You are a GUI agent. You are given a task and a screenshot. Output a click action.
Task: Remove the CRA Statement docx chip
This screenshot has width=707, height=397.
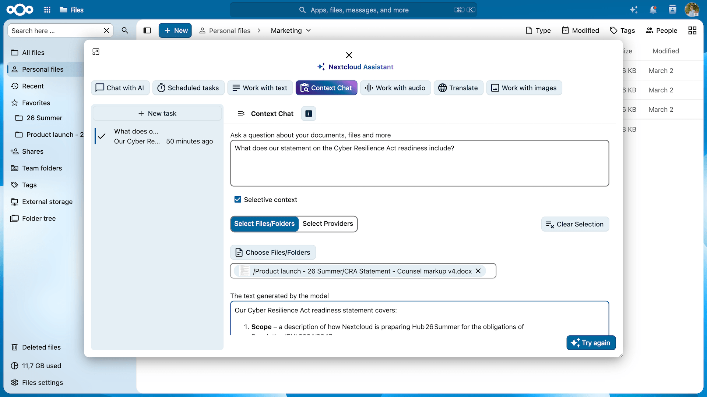pos(478,271)
